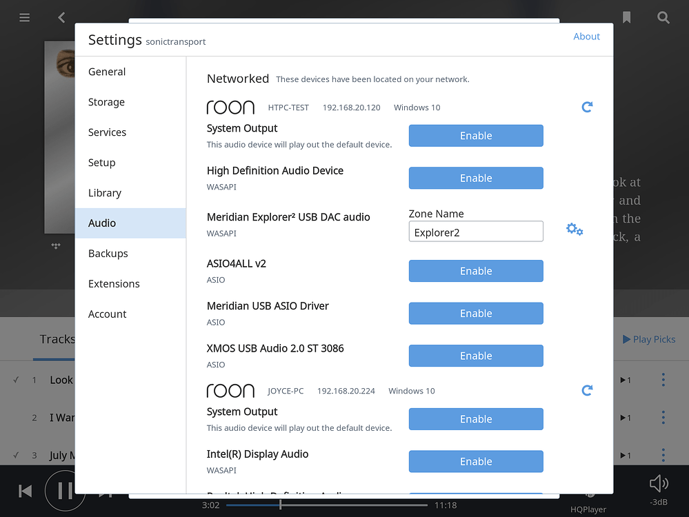Click the Play Picks button
This screenshot has height=517, width=689.
648,338
